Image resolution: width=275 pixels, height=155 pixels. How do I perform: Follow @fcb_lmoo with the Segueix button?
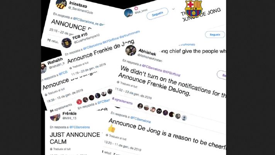[x=157, y=13]
